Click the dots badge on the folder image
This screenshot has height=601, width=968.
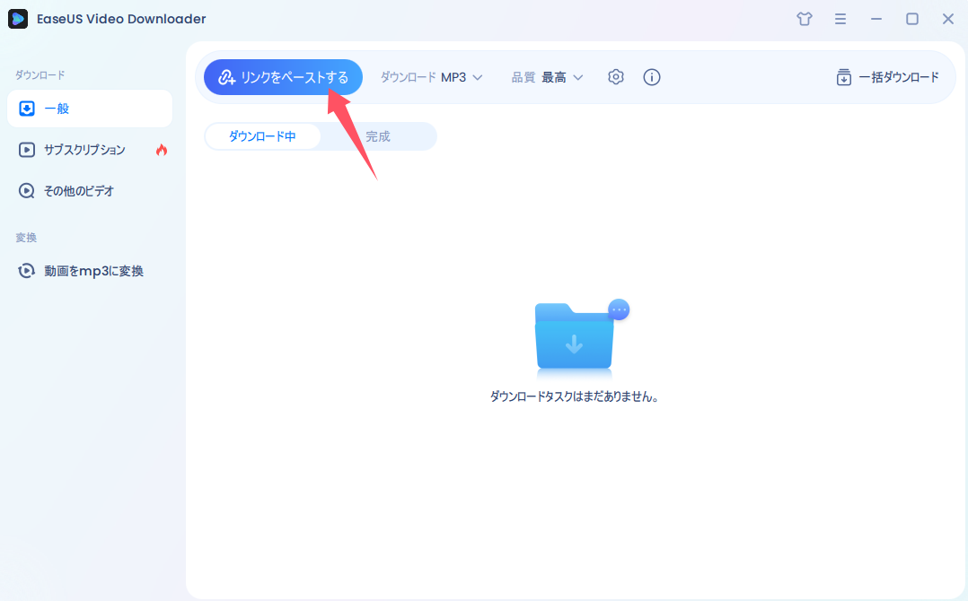click(x=618, y=309)
